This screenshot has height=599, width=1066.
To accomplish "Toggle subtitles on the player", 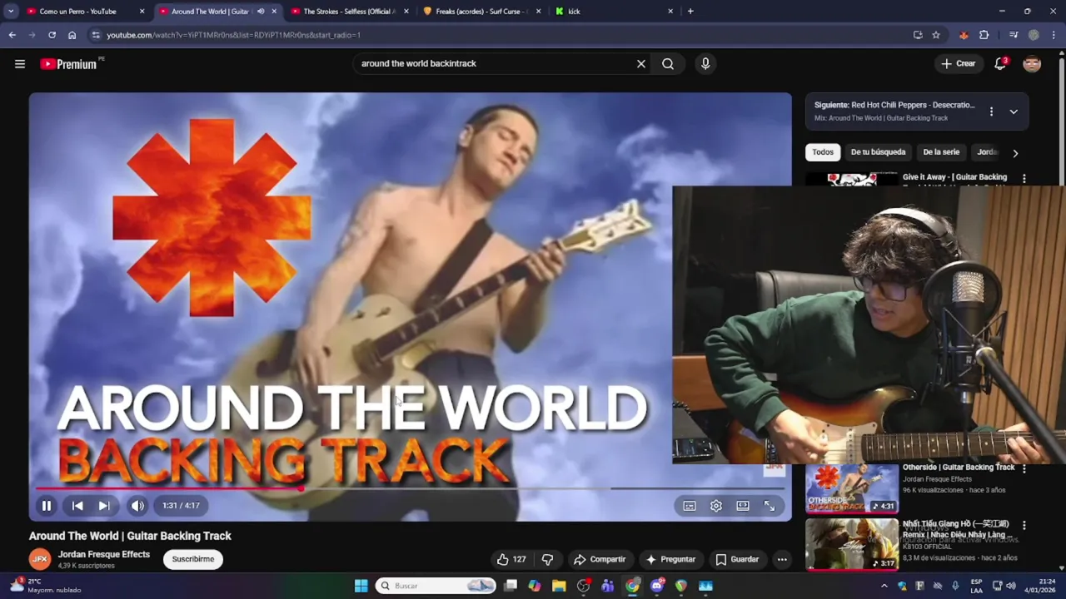I will click(x=690, y=505).
